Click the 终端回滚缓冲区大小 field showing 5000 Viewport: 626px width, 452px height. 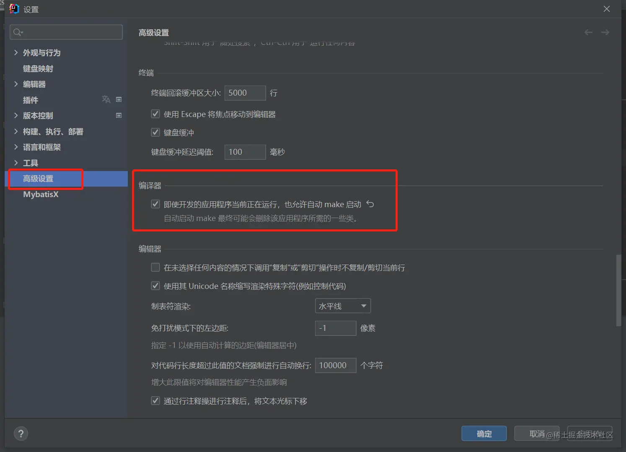(245, 93)
